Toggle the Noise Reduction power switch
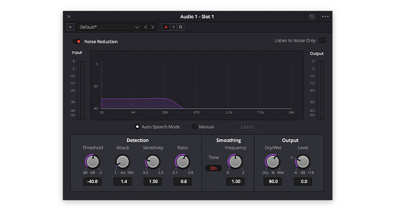This screenshot has width=395, height=214. point(77,42)
